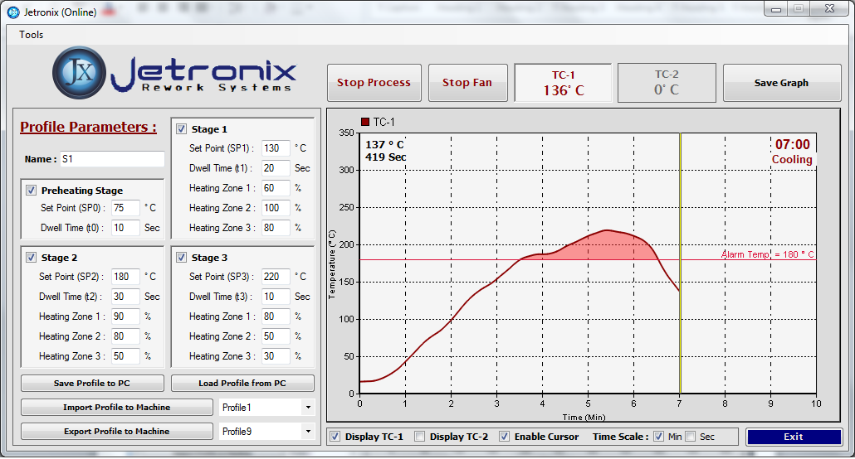Image resolution: width=855 pixels, height=459 pixels.
Task: Click Stage 2 Heating Zone 1 field
Action: 125,316
